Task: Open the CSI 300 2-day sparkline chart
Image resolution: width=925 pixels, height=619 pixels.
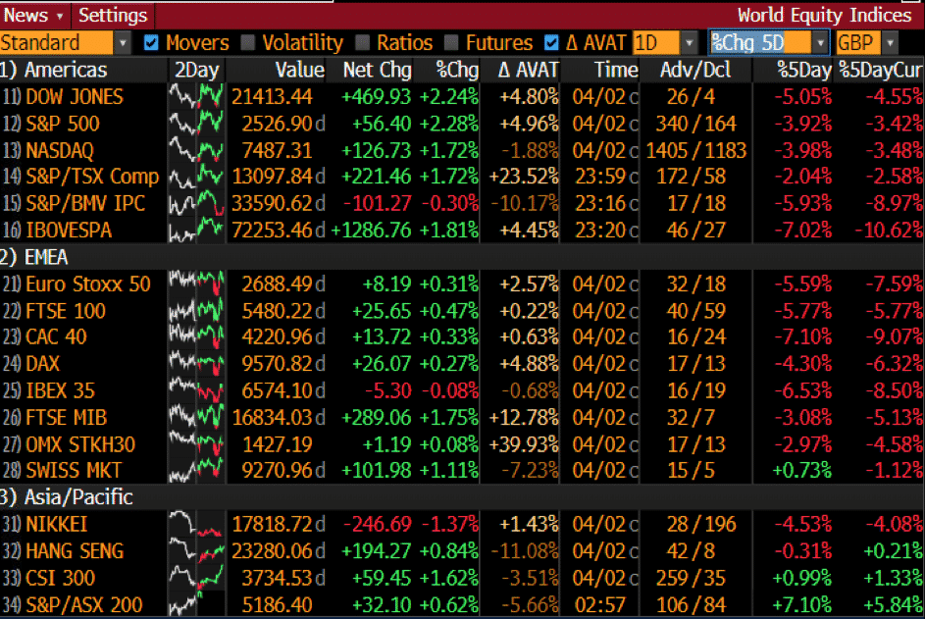Action: coord(196,578)
